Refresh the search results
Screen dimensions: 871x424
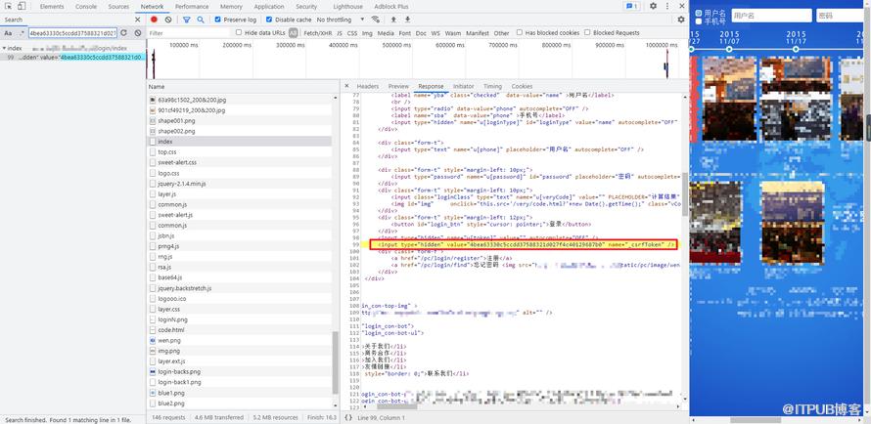coord(124,33)
